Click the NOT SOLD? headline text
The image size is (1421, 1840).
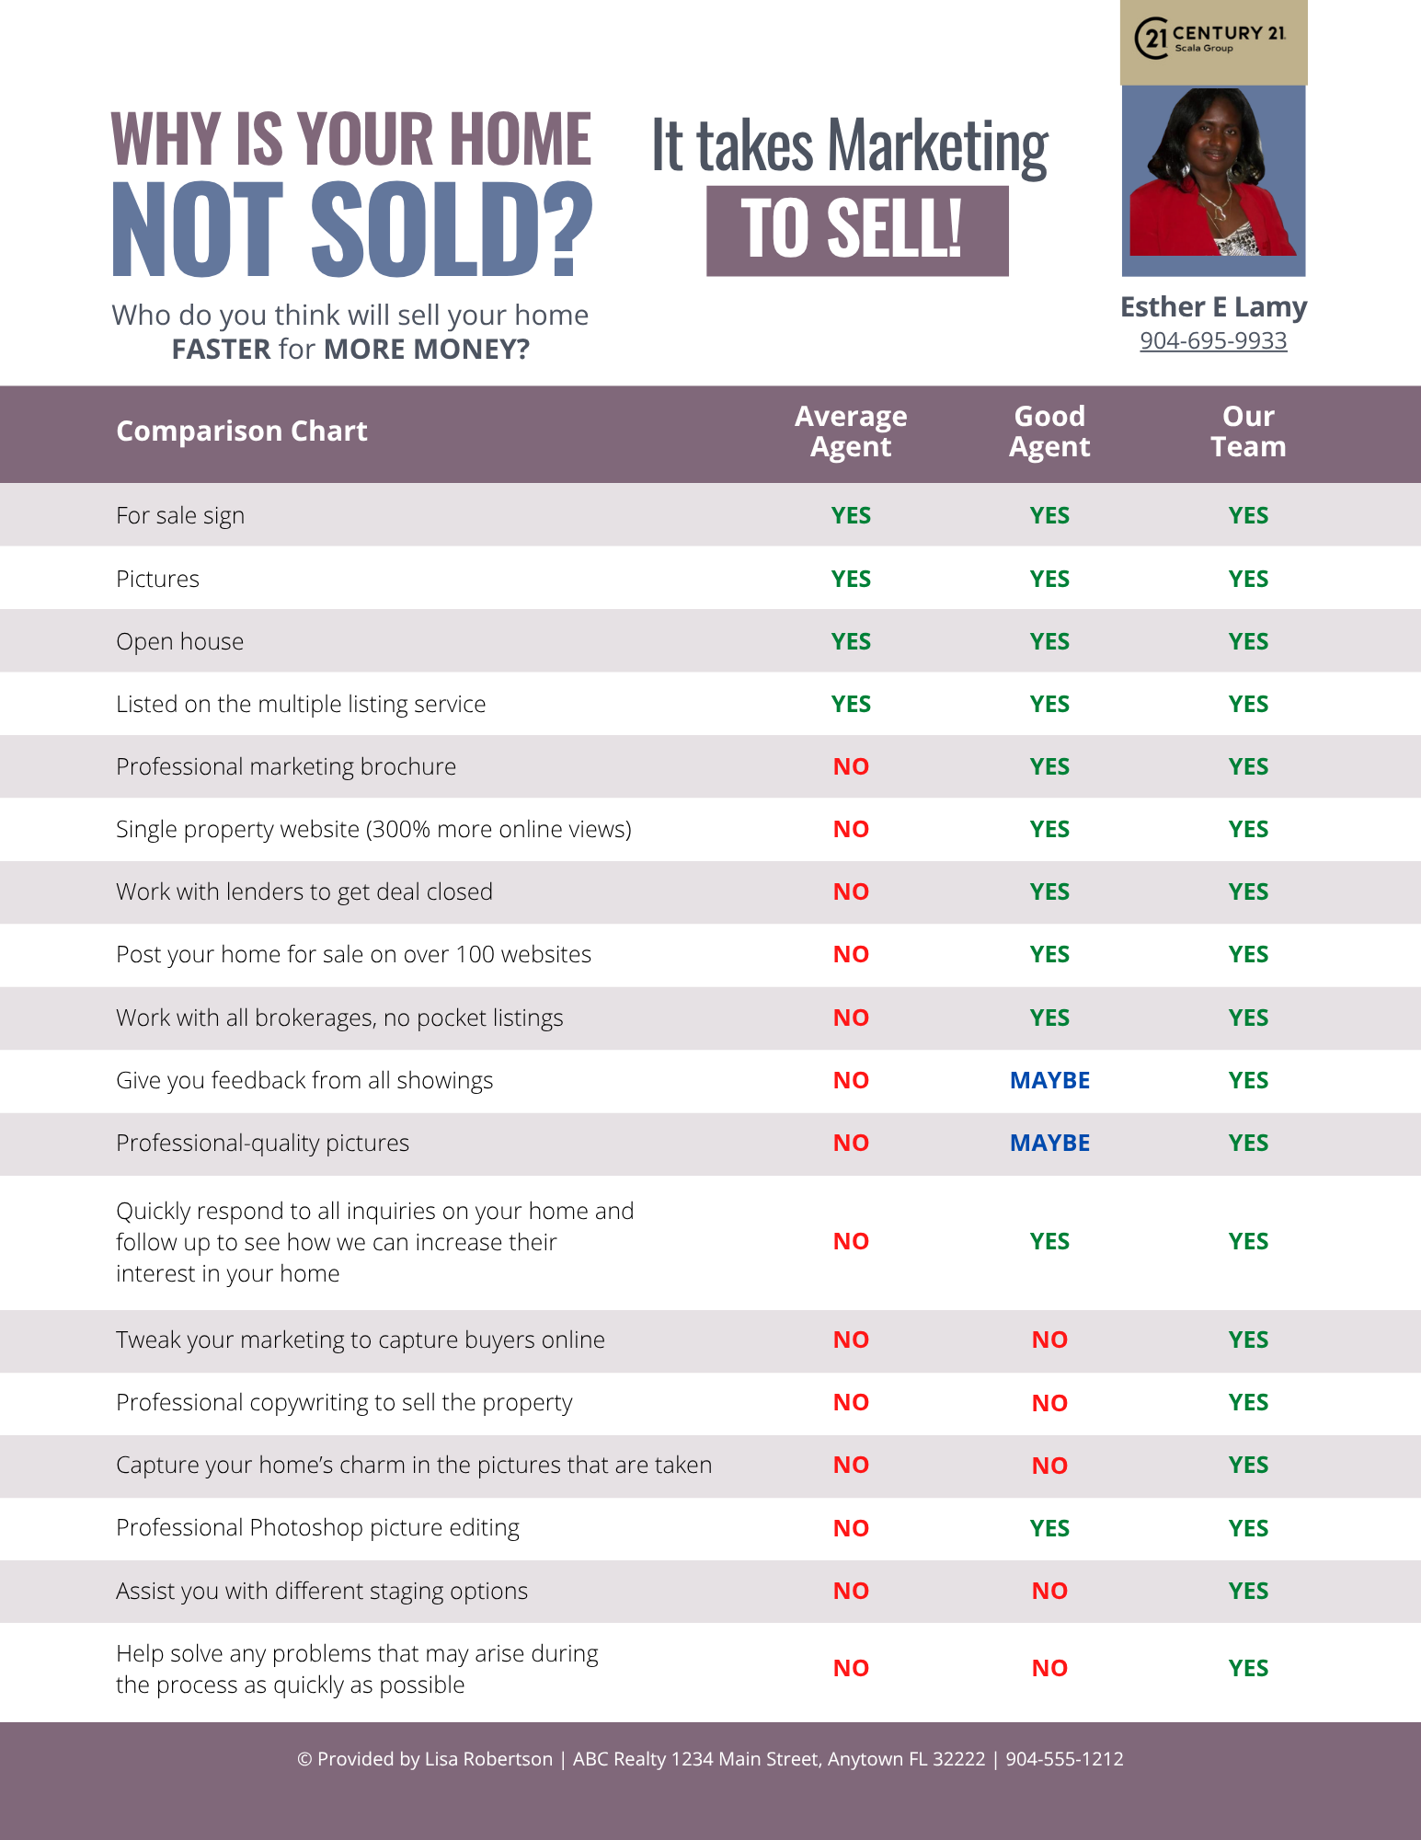click(352, 229)
